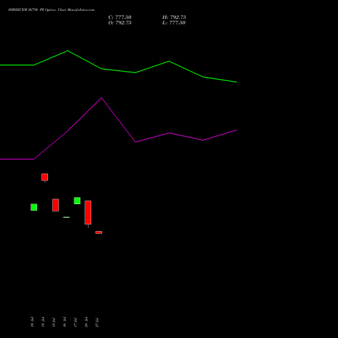This screenshot has height=338, width=338.
Task: Click the low price L: 777.50
Action: (x=174, y=23)
